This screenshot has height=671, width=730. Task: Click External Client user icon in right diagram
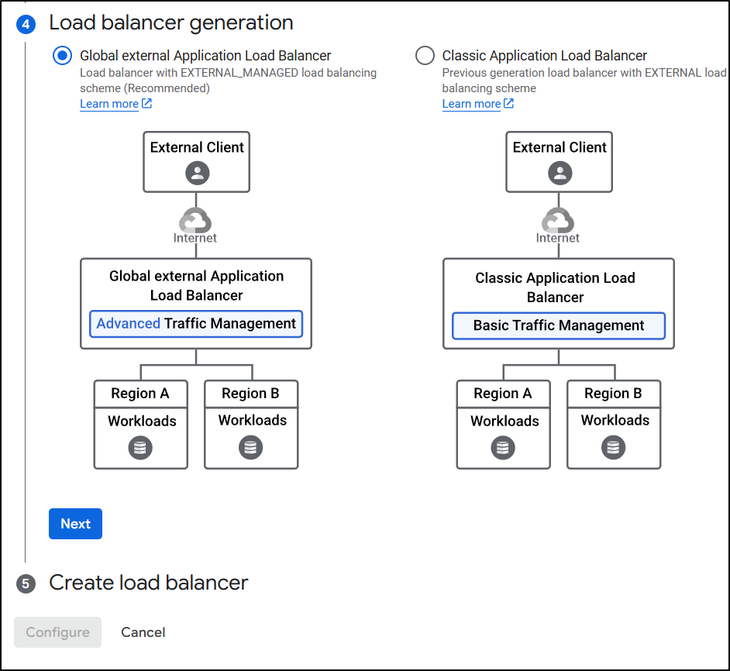pos(560,173)
